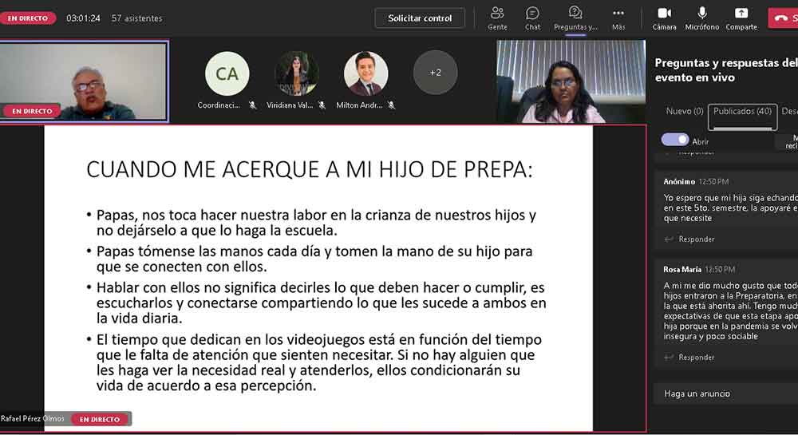Switch to the Nuevo (0) tab
The height and width of the screenshot is (435, 798).
point(685,112)
